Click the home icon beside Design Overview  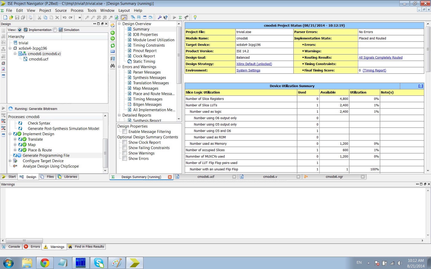click(x=113, y=26)
